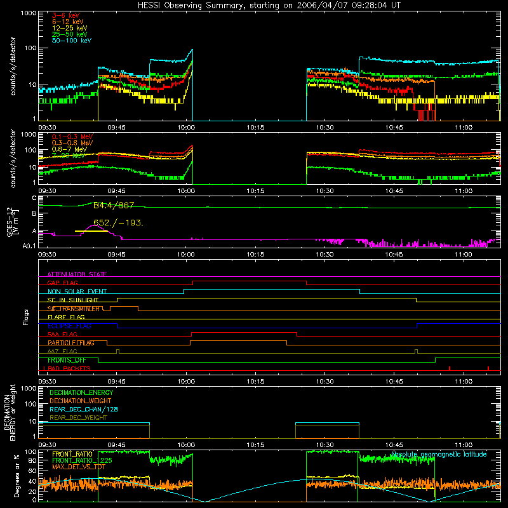The image size is (508, 508).
Task: Select the GAP_FLAG label
Action: coord(62,283)
